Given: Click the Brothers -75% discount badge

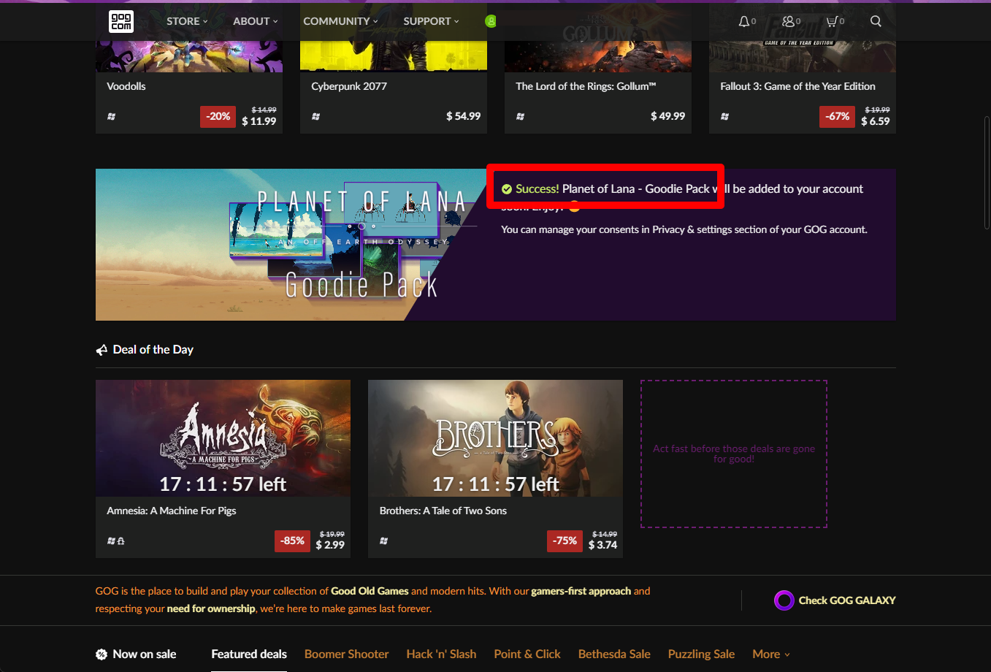Looking at the screenshot, I should (x=565, y=541).
